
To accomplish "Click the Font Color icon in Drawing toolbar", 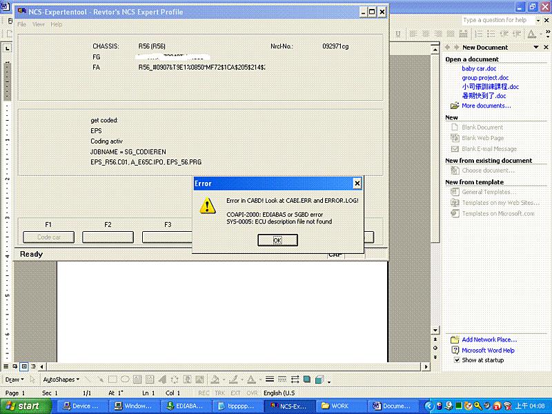I will [x=249, y=379].
